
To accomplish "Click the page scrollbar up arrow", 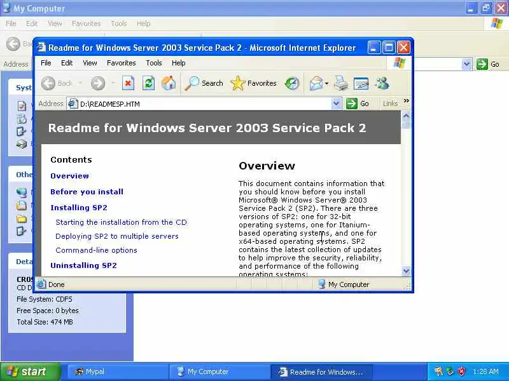I will pyautogui.click(x=406, y=116).
